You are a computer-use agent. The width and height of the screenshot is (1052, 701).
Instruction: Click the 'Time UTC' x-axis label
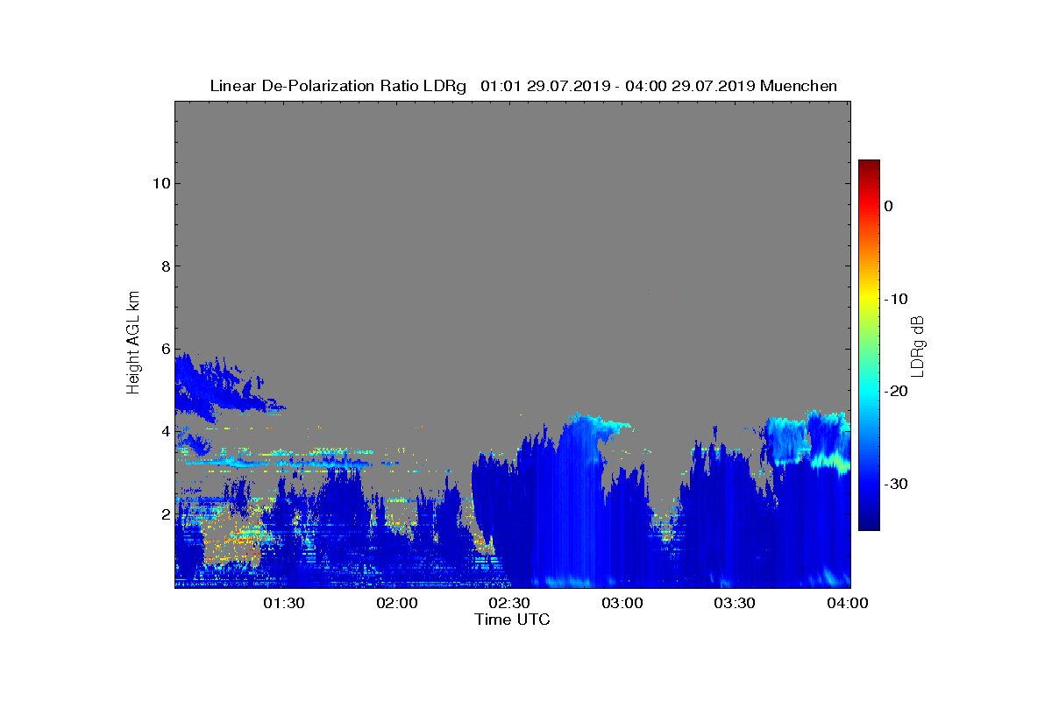click(x=512, y=620)
